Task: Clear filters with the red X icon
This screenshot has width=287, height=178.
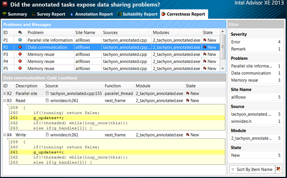Action: (x=279, y=169)
